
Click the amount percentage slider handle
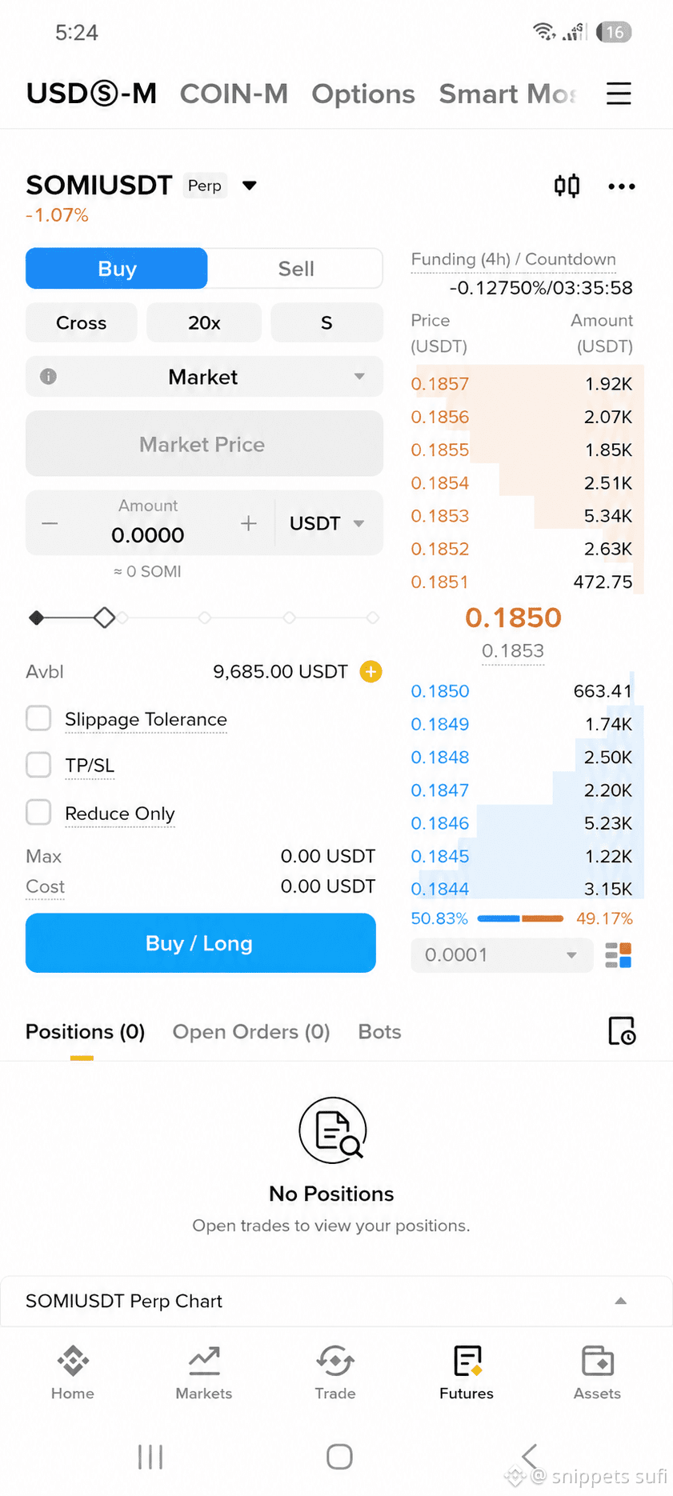point(104,618)
